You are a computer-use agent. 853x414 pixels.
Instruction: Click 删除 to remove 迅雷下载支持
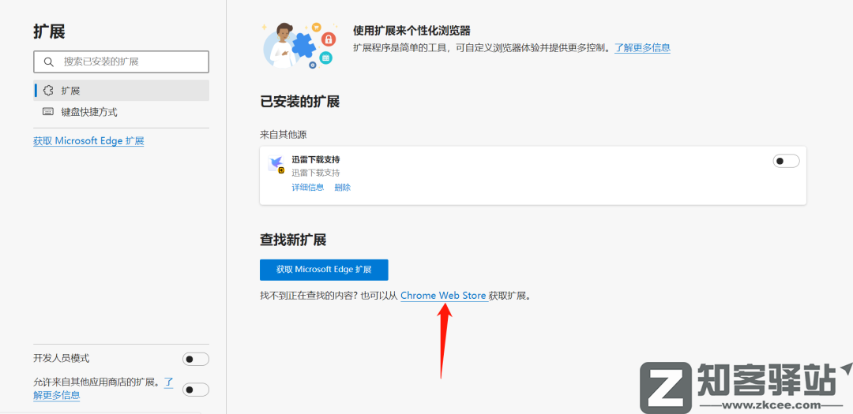[x=342, y=188]
